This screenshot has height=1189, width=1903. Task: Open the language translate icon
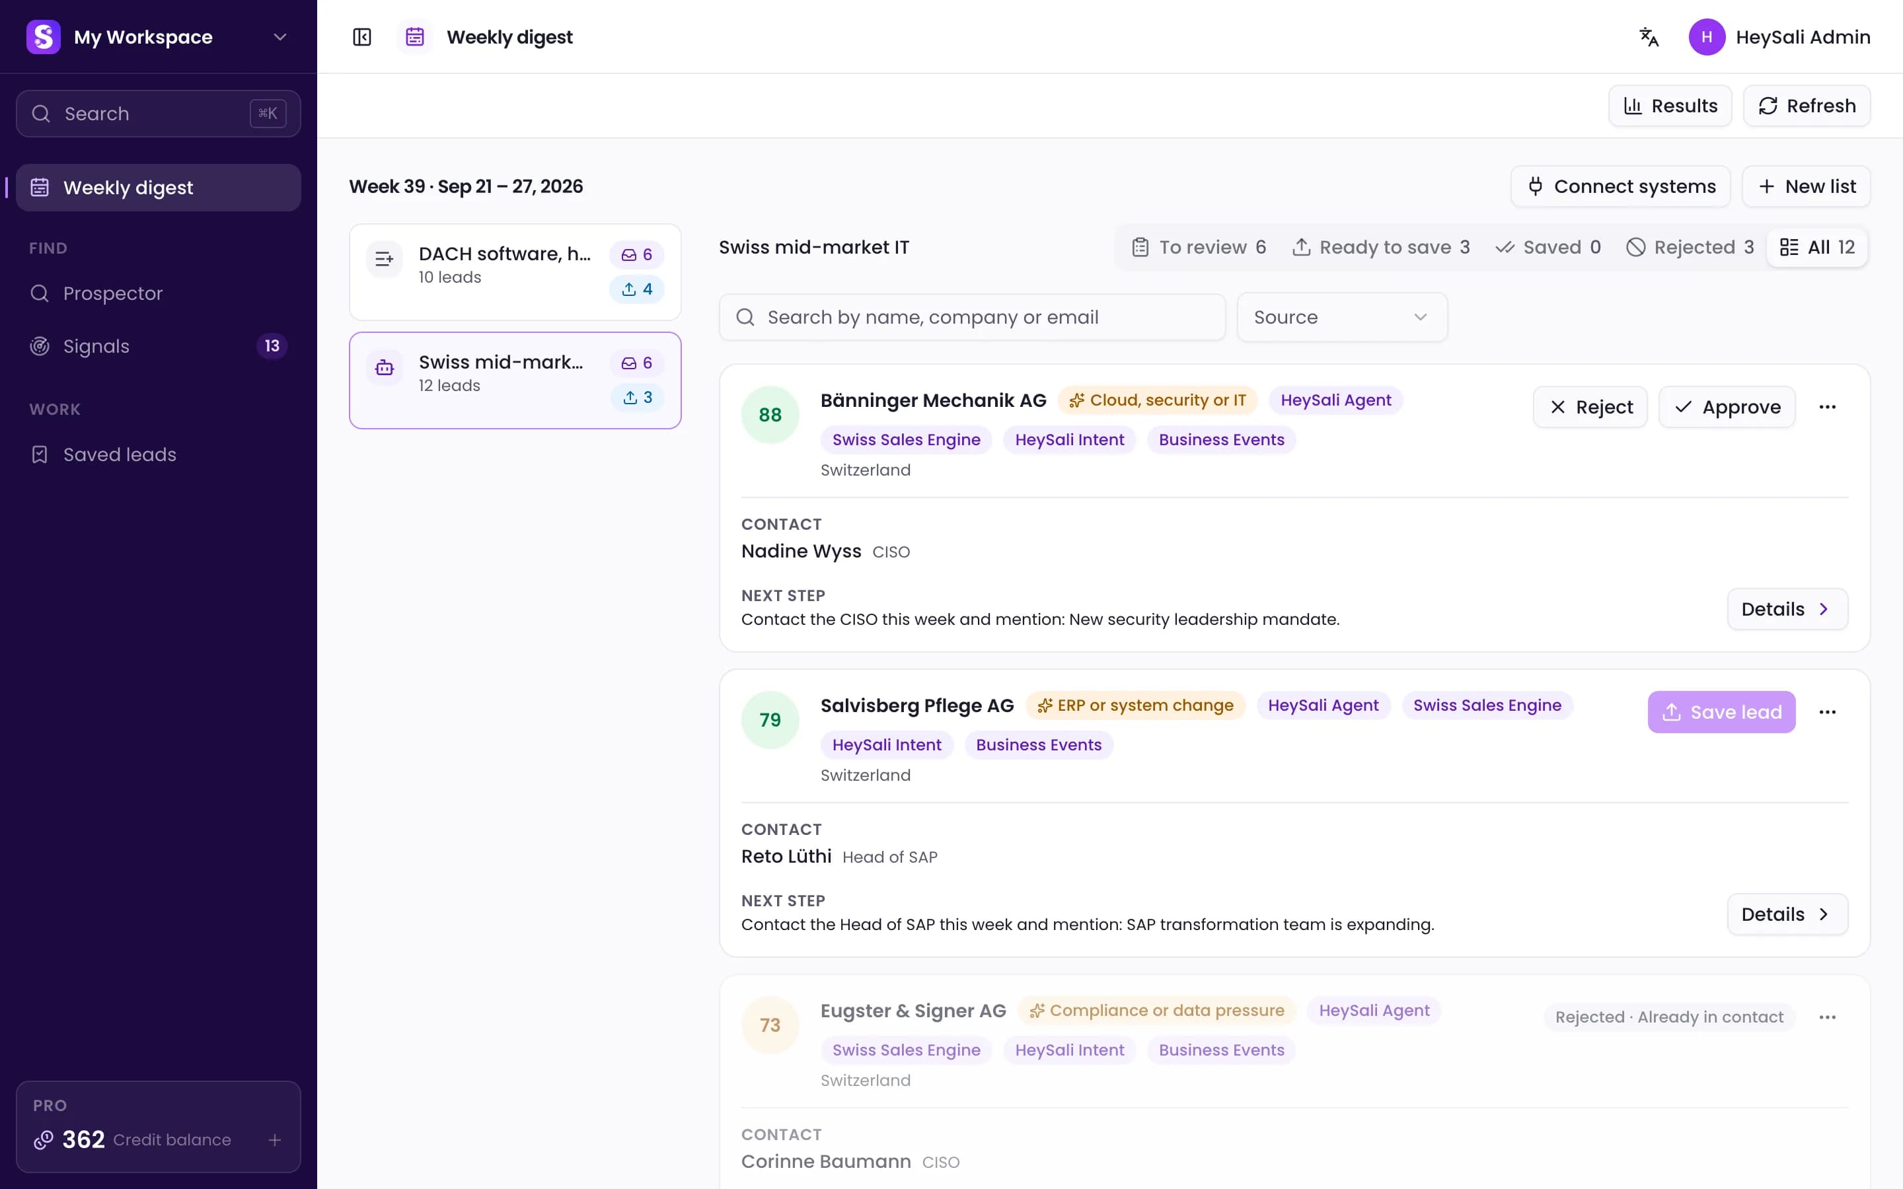click(x=1649, y=37)
